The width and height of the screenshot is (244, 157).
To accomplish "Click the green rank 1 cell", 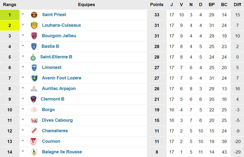I will pyautogui.click(x=10, y=15).
